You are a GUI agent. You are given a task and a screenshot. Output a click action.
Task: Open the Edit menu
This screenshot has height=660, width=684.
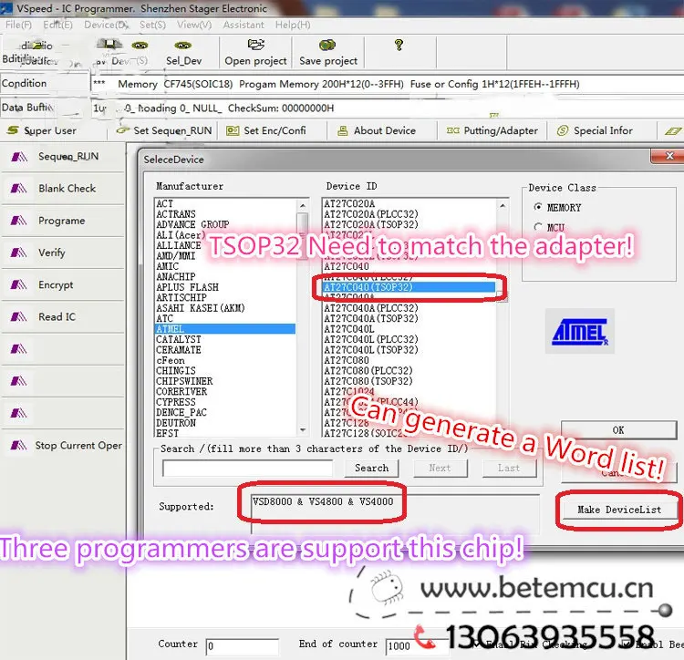pyautogui.click(x=57, y=25)
